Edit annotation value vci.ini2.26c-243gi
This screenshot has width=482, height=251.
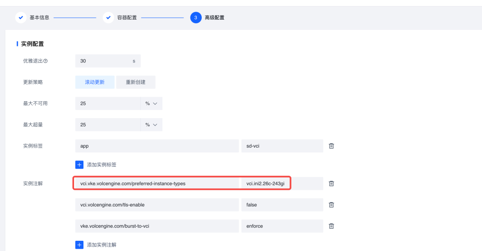pyautogui.click(x=282, y=183)
